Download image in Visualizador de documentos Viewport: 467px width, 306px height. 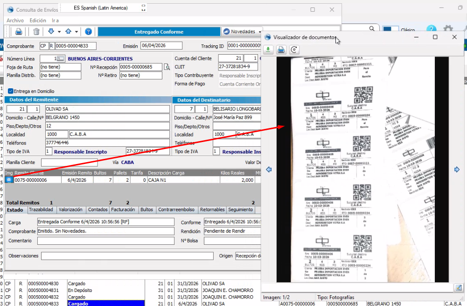(268, 50)
